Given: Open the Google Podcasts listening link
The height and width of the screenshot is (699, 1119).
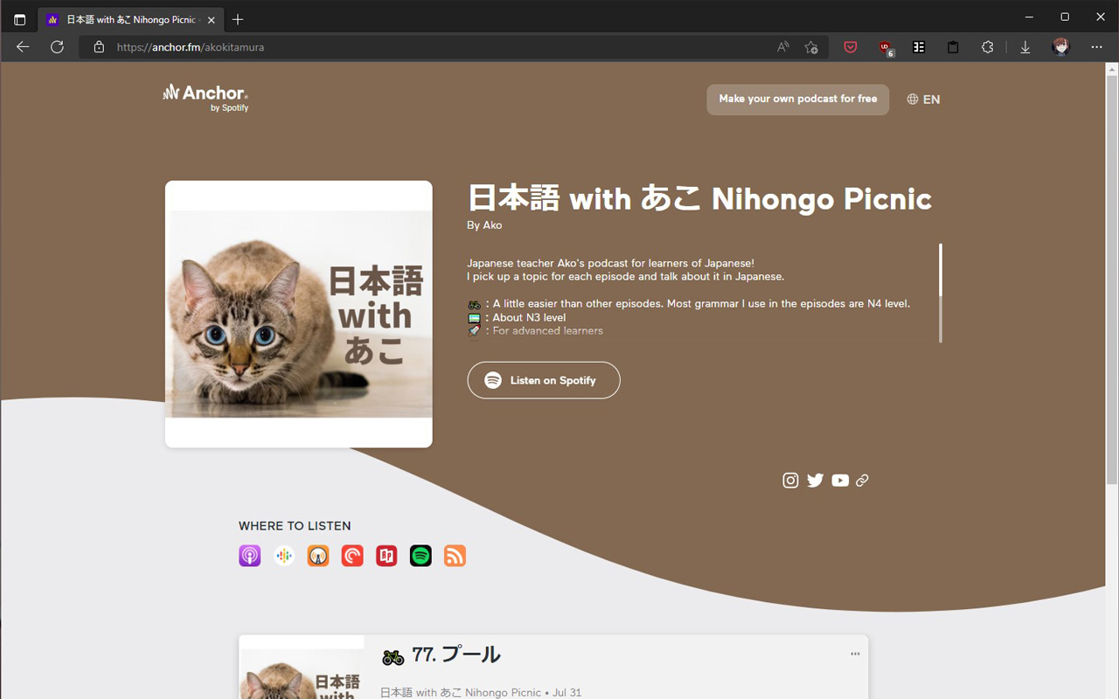Looking at the screenshot, I should point(284,556).
